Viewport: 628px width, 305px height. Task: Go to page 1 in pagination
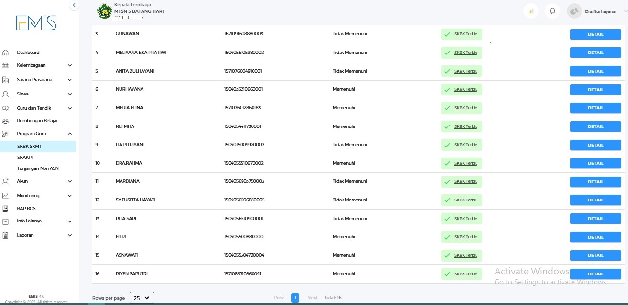coord(295,298)
